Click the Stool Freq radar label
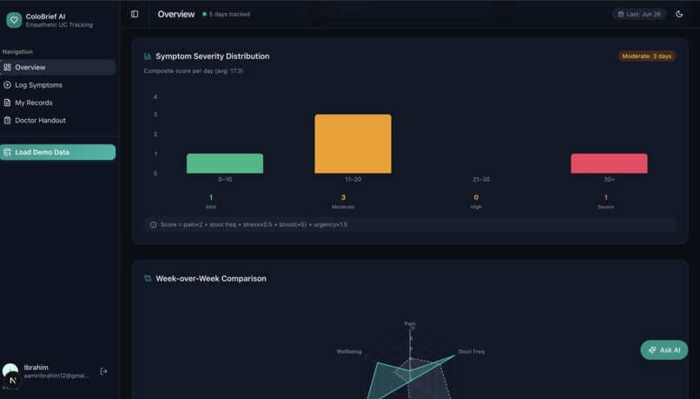This screenshot has width=700, height=399. point(471,352)
